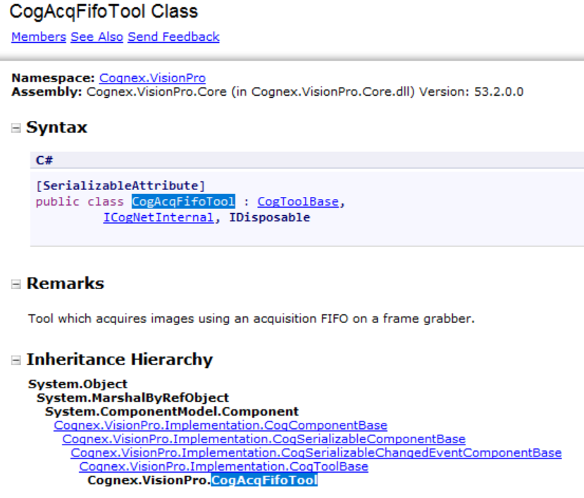
Task: Open Cognex.VisionPro.Implementation.CogComponentBase hierarchy link
Action: (220, 425)
